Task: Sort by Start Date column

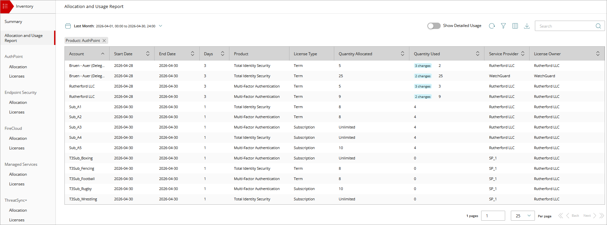Action: click(x=148, y=54)
